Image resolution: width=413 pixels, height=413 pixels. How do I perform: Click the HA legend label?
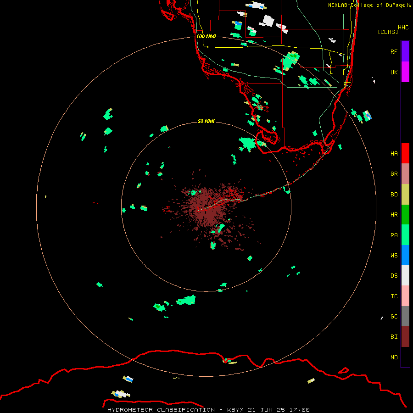(394, 153)
